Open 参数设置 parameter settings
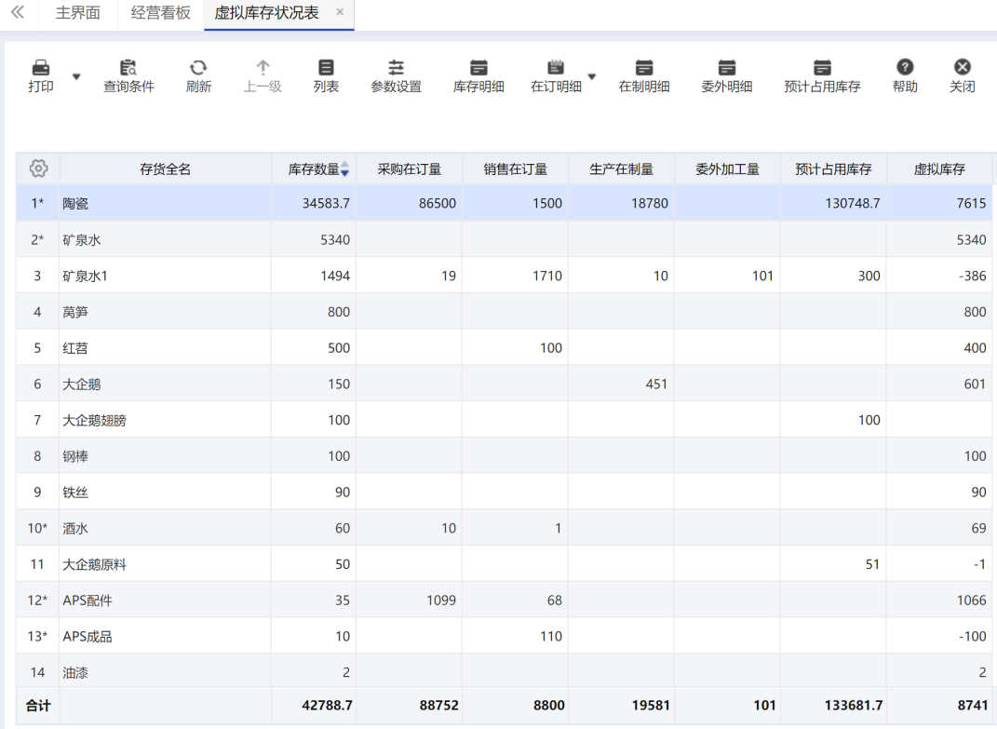997x729 pixels. point(396,76)
